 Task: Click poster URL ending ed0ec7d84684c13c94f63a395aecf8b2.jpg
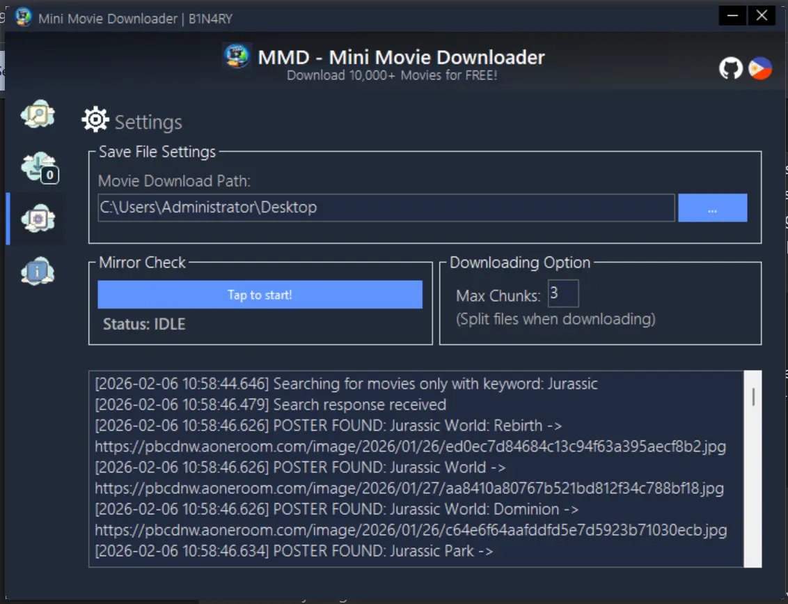410,447
